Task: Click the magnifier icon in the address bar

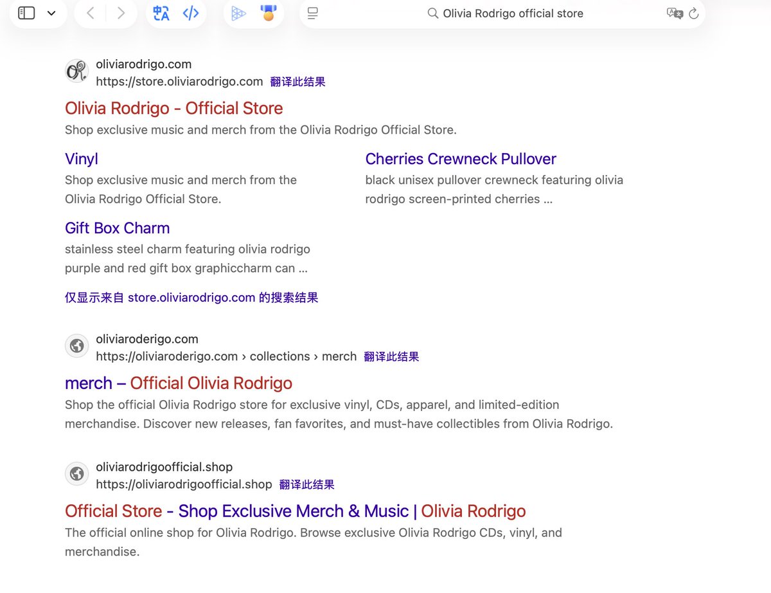Action: [x=433, y=14]
